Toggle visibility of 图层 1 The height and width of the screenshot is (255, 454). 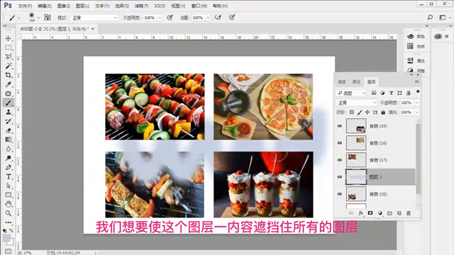pos(340,177)
